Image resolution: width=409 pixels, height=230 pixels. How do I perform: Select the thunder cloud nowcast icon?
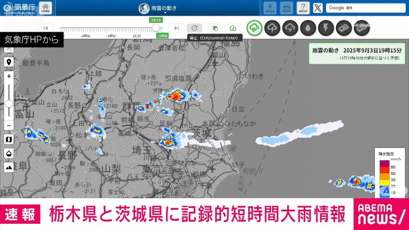coord(272,28)
